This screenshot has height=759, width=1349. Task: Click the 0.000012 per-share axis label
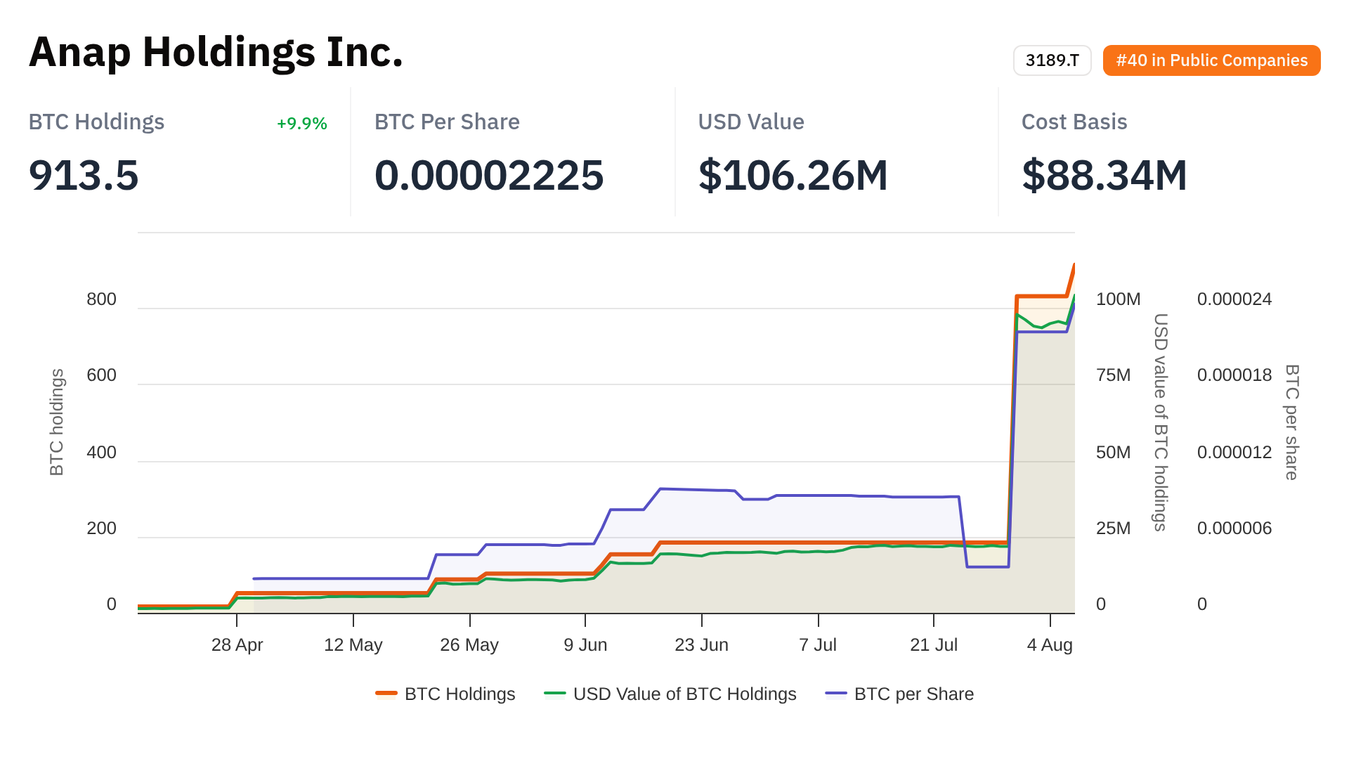pyautogui.click(x=1234, y=453)
